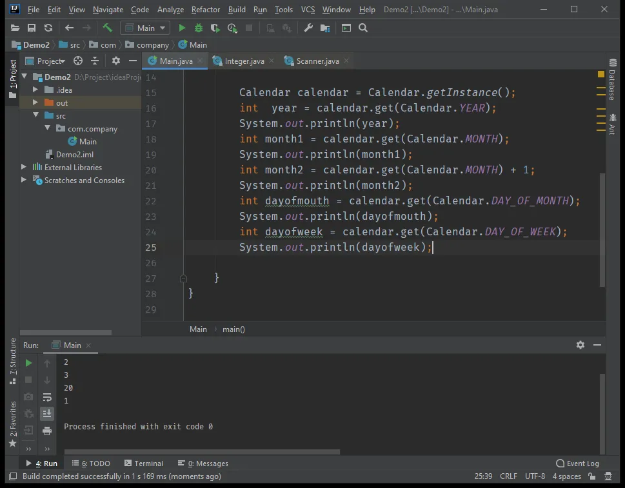Screen dimensions: 625x488
Task: Open the Main run configuration dropdown
Action: tap(145, 28)
